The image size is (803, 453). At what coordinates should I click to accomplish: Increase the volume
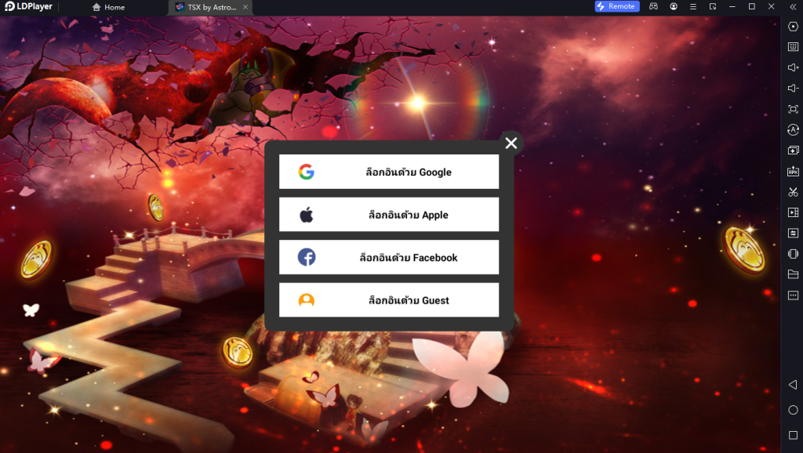793,67
